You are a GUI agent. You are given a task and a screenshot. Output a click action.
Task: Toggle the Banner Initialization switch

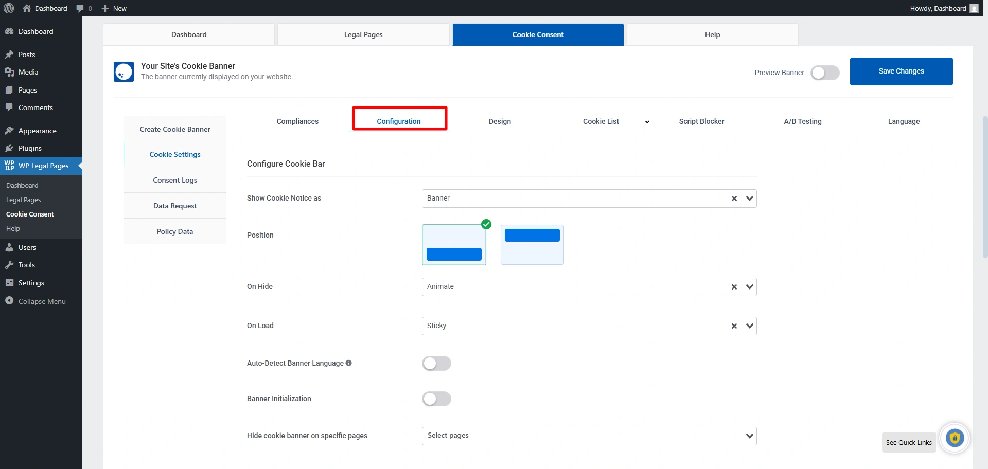click(x=436, y=399)
